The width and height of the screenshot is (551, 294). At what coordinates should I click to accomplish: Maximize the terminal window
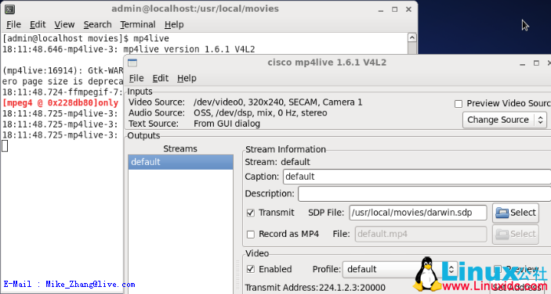tap(394, 9)
